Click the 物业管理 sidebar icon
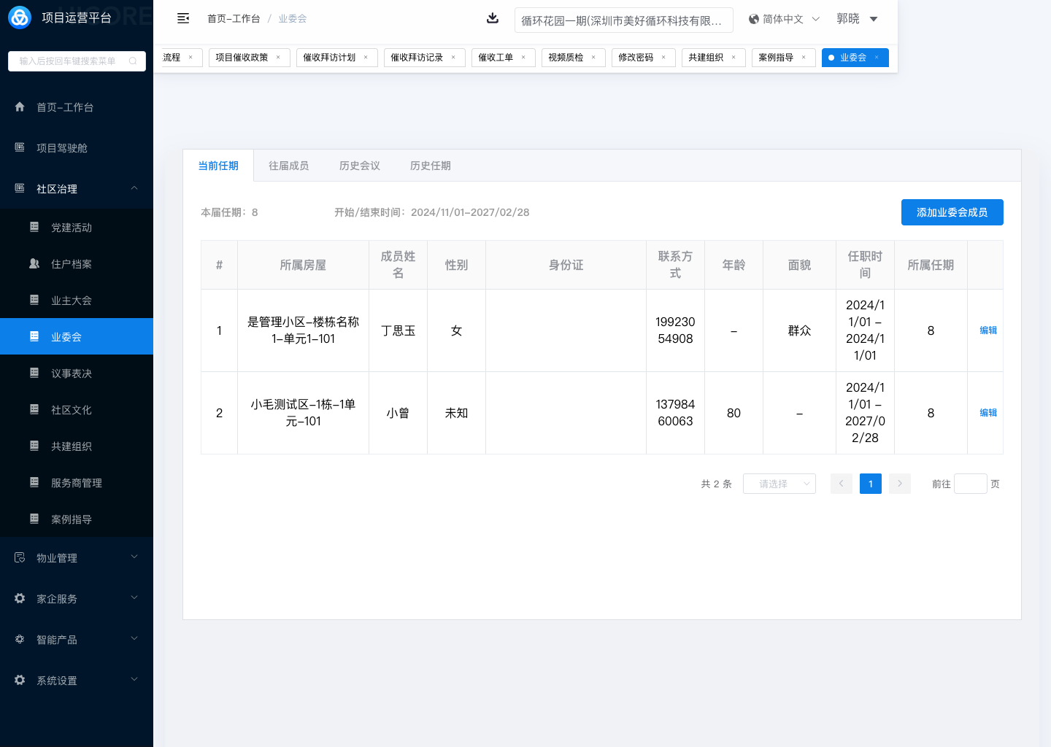 pyautogui.click(x=20, y=557)
